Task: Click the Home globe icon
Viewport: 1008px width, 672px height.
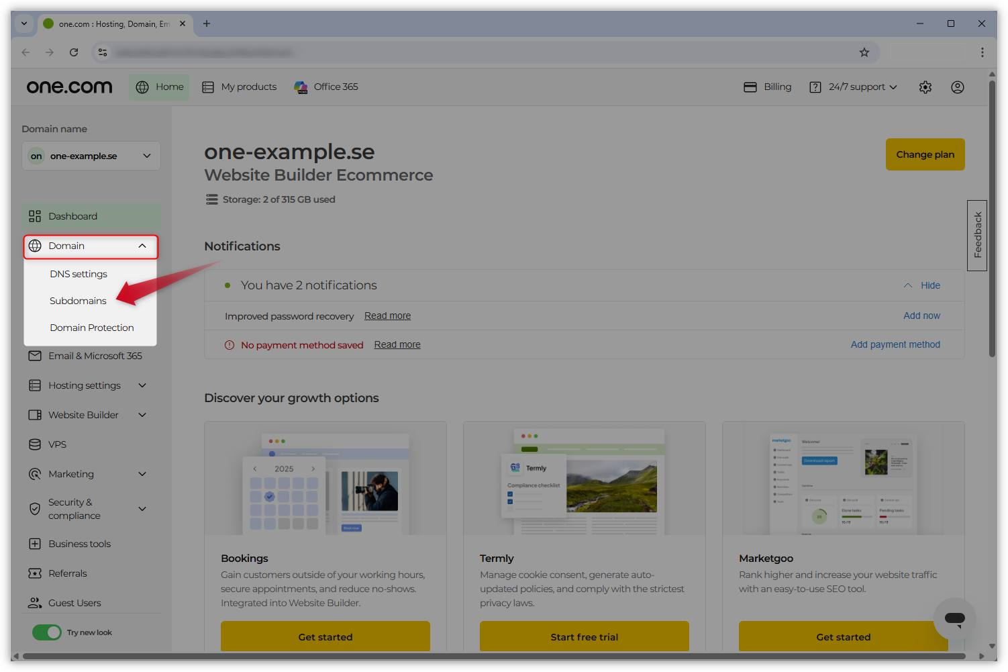Action: click(x=142, y=87)
